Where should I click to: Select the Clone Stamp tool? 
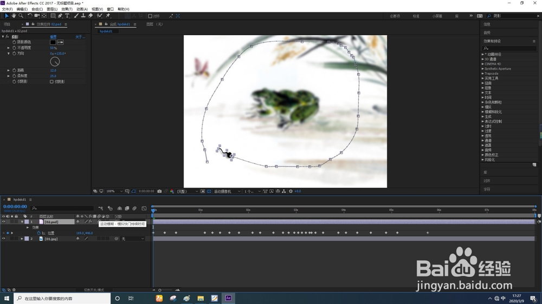83,16
